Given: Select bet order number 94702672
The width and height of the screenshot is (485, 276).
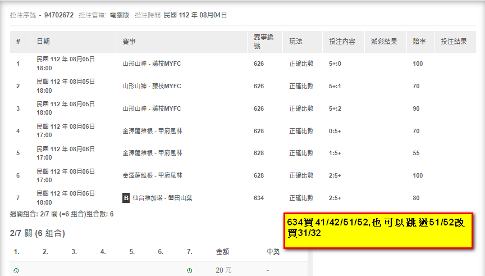Looking at the screenshot, I should tap(59, 15).
